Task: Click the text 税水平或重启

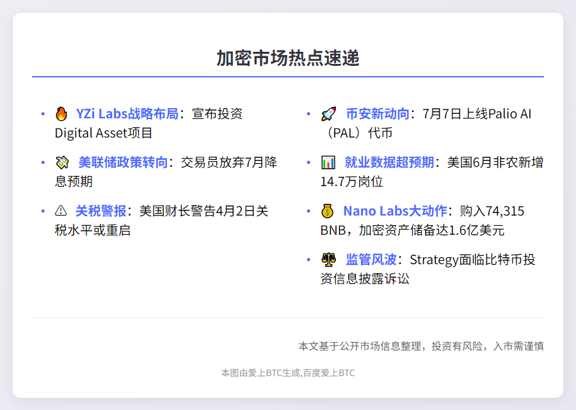Action: tap(93, 230)
